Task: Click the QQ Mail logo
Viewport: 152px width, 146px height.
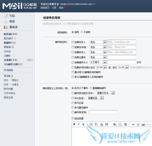Action: coord(19,6)
